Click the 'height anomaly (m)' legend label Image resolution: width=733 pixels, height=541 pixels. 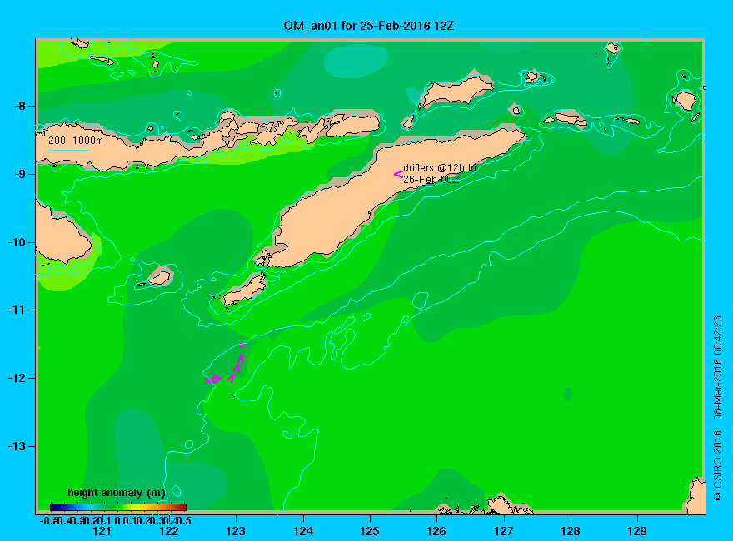[117, 493]
